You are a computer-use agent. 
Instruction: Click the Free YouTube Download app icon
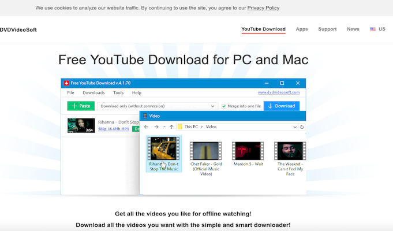pyautogui.click(x=66, y=83)
